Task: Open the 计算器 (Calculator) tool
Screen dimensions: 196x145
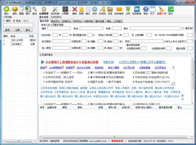Action: [65, 10]
